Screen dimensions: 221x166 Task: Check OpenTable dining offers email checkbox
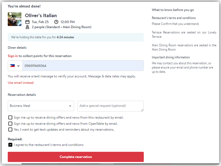[x=10, y=124]
